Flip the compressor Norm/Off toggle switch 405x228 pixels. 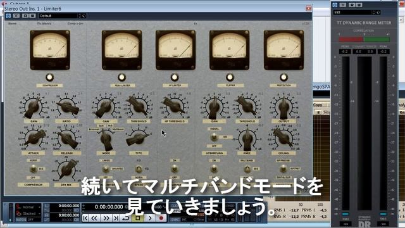pyautogui.click(x=34, y=169)
